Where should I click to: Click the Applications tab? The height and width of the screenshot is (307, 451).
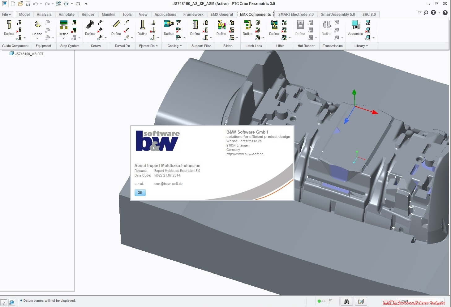(x=165, y=15)
